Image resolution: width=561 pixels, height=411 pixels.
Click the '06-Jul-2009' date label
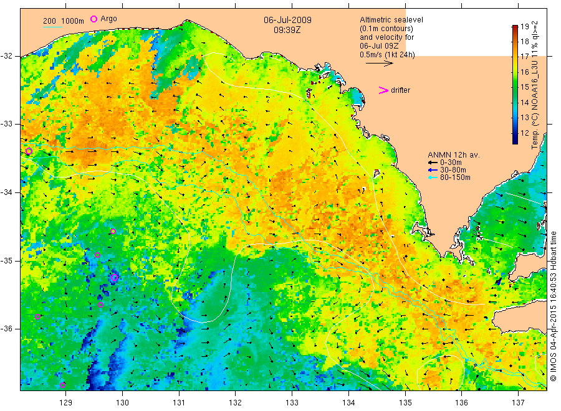[x=287, y=20]
